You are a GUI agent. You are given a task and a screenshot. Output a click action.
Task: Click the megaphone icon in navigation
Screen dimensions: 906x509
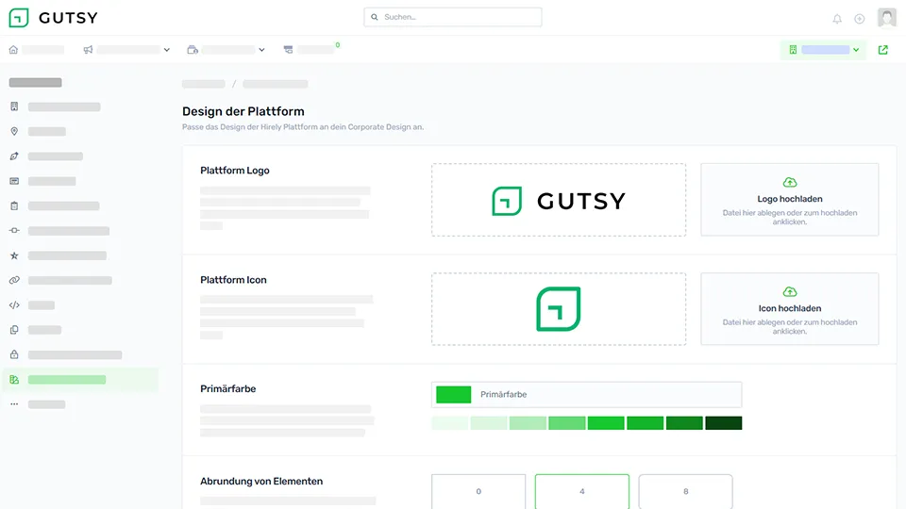88,50
